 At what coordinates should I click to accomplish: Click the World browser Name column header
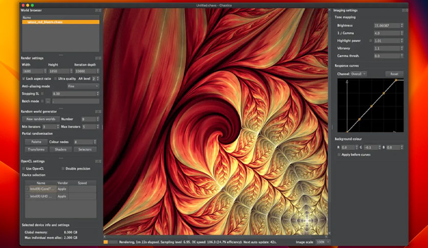point(60,17)
